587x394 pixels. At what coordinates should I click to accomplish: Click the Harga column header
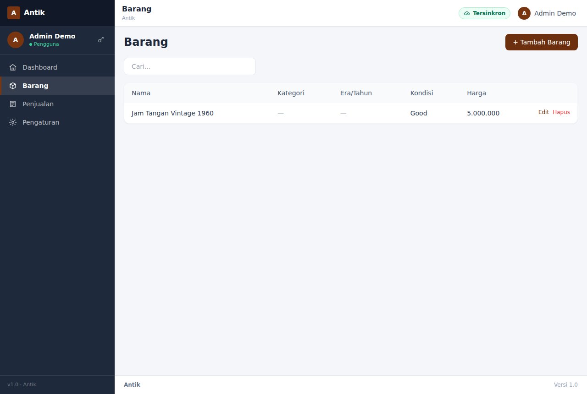(476, 93)
